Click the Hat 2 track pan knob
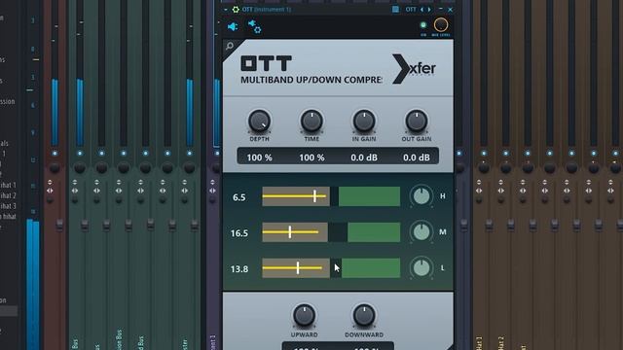This screenshot has width=623, height=350. 505,168
